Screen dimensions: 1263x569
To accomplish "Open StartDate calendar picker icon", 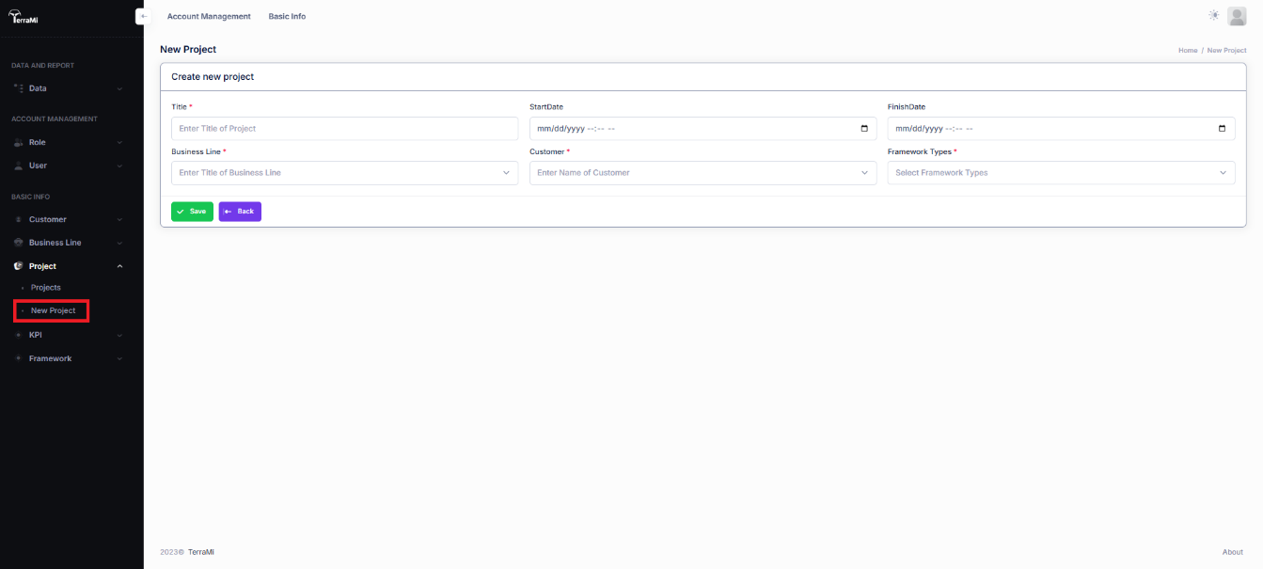I will (864, 129).
